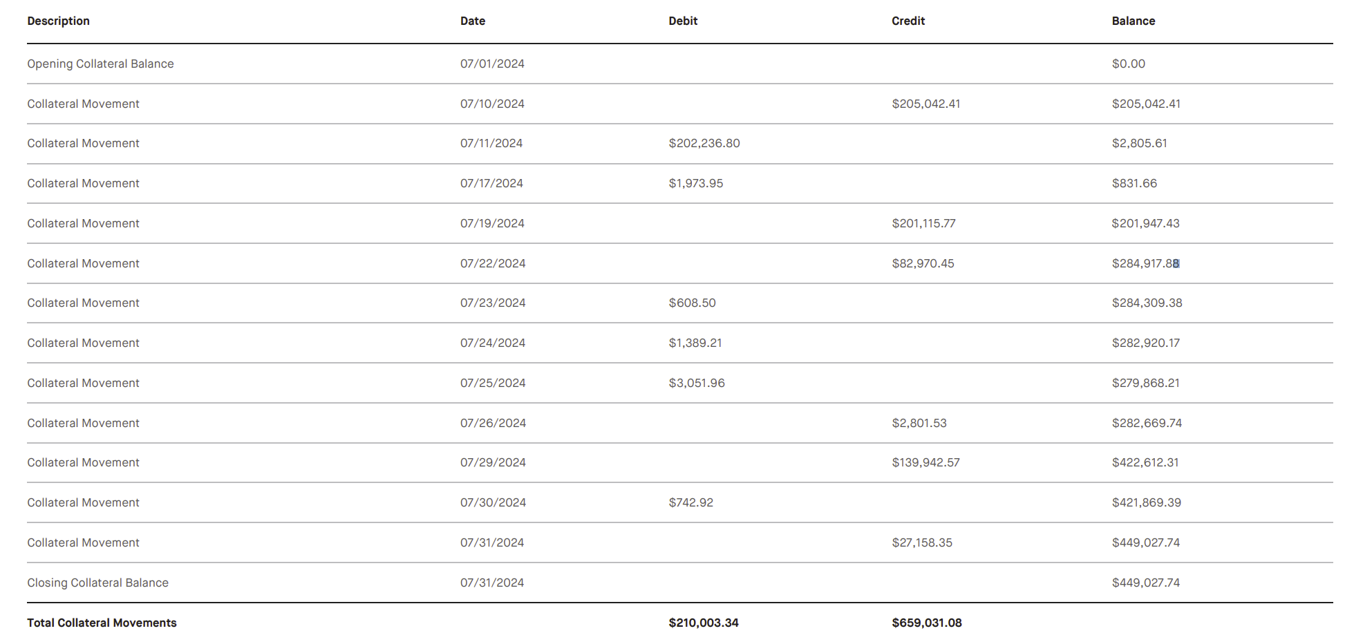Image resolution: width=1354 pixels, height=633 pixels.
Task: Click the $3,051.96 debit amount
Action: pyautogui.click(x=697, y=383)
